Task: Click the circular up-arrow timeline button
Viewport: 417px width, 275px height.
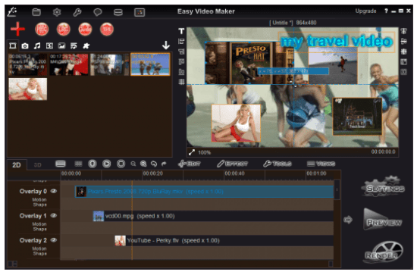Action: coord(92,164)
